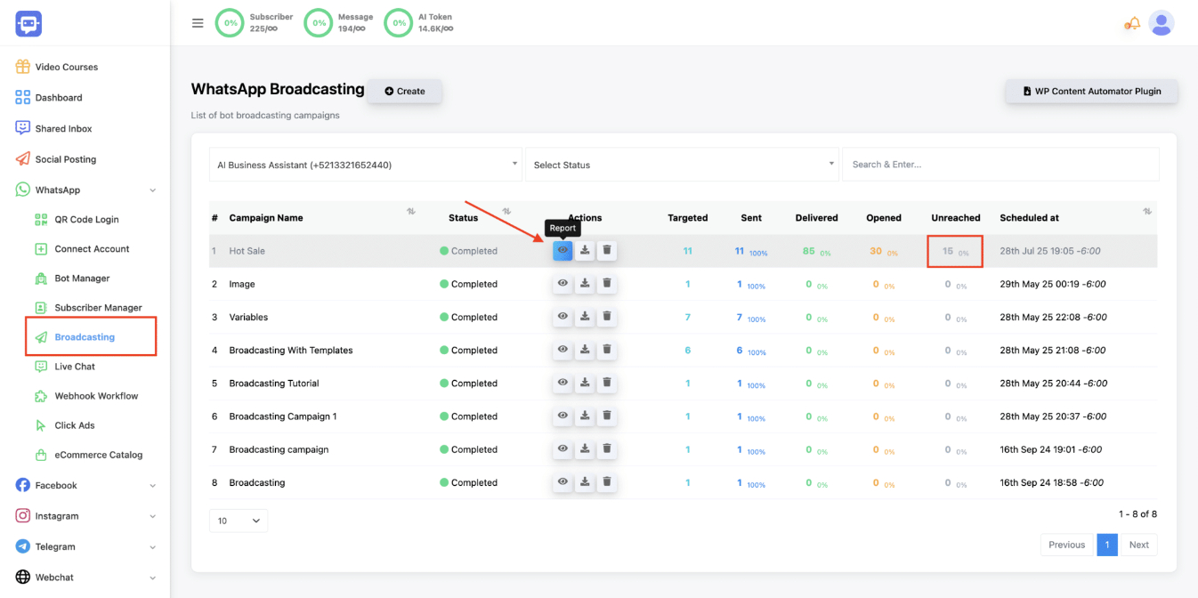1198x598 pixels.
Task: View report for Broadcasting With Templates
Action: [563, 351]
